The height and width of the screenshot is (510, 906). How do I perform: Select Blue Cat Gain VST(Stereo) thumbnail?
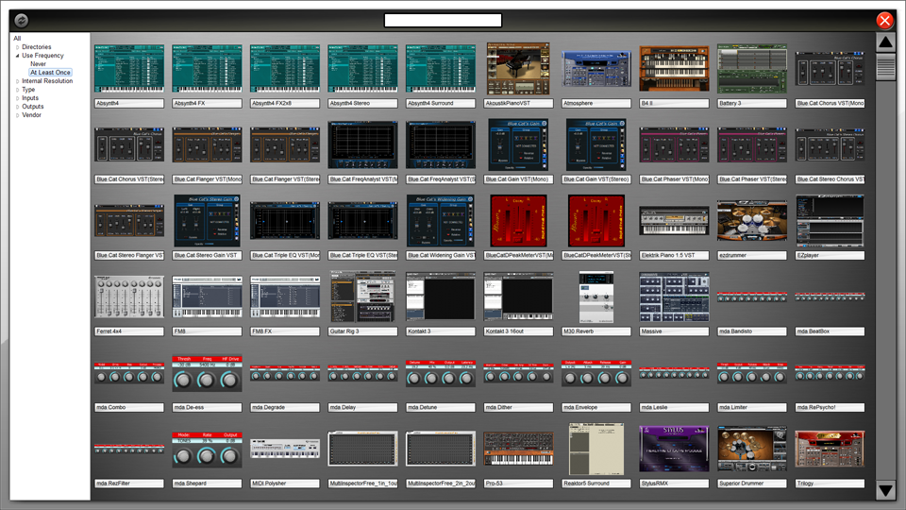(596, 144)
